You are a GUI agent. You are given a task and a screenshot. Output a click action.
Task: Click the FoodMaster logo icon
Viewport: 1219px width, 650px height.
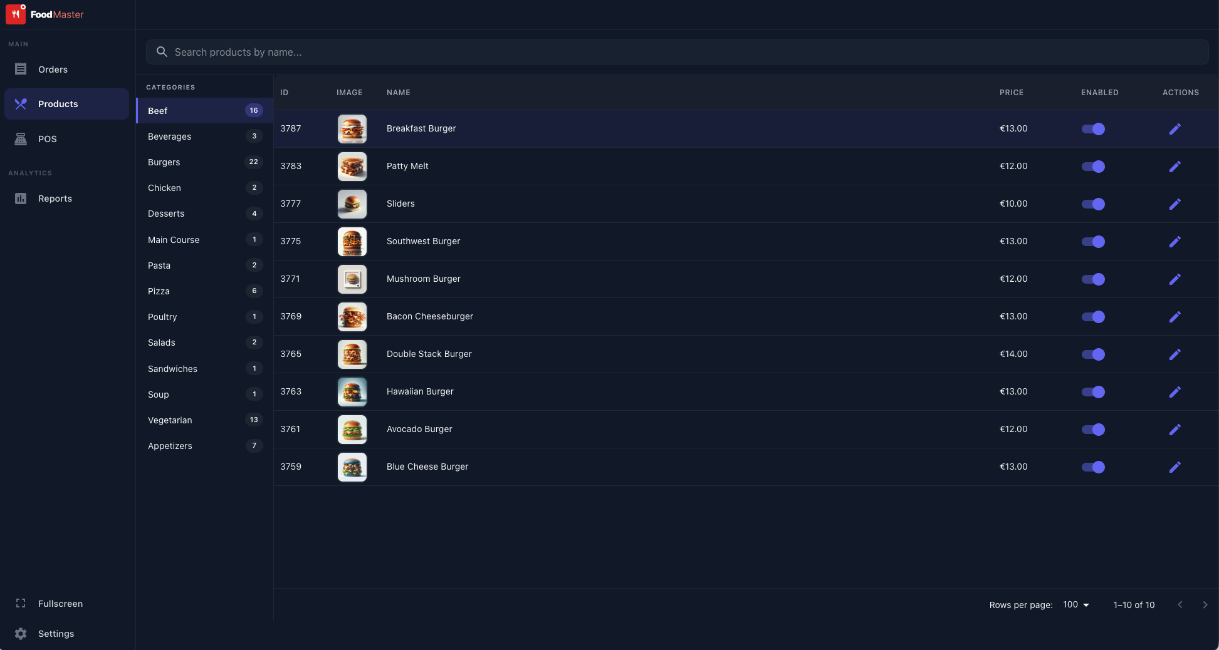(16, 14)
